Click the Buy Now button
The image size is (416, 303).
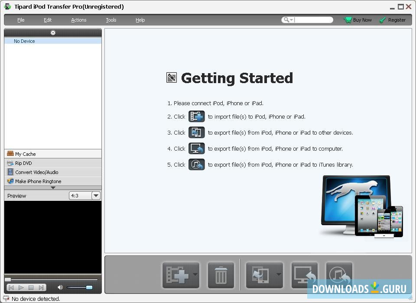point(357,20)
